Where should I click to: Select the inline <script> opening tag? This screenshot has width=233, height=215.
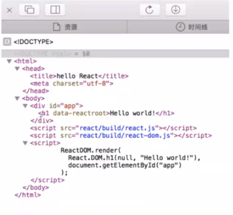tap(45, 143)
